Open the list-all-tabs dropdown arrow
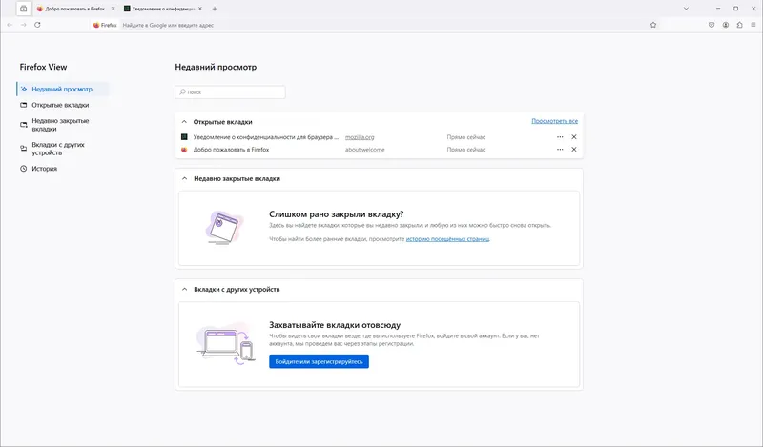763x447 pixels. [686, 9]
